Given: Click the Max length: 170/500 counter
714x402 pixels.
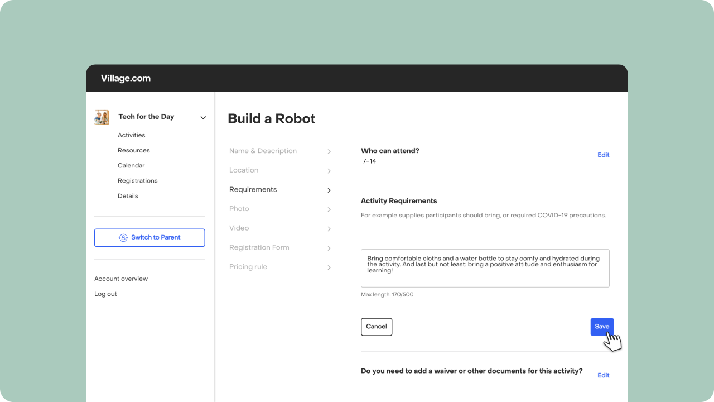Looking at the screenshot, I should (x=387, y=294).
